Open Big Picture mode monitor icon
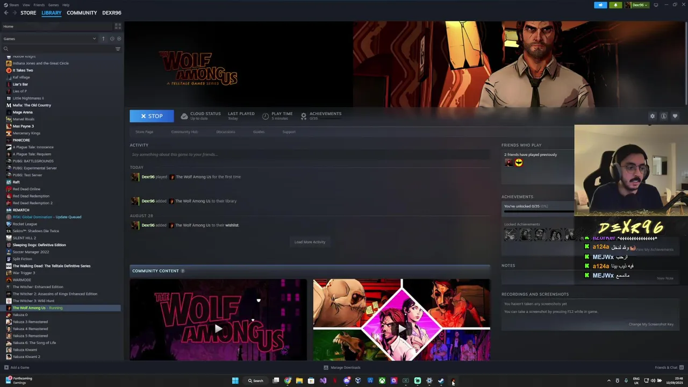Screen dimensions: 688x387 (656, 5)
